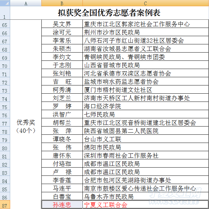Image resolution: width=209 pixels, height=209 pixels.
Task: Select name cell 朱硕杰
Action: (x=62, y=49)
